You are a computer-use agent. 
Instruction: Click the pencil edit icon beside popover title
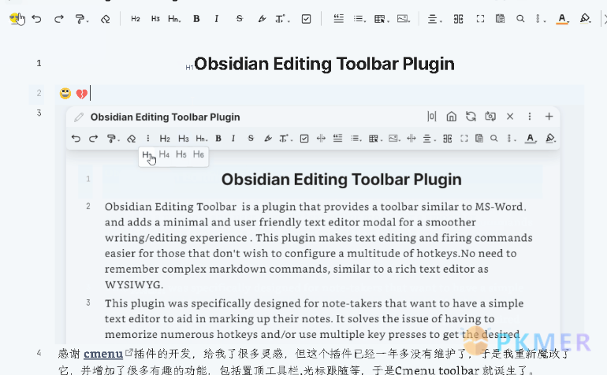click(x=79, y=117)
